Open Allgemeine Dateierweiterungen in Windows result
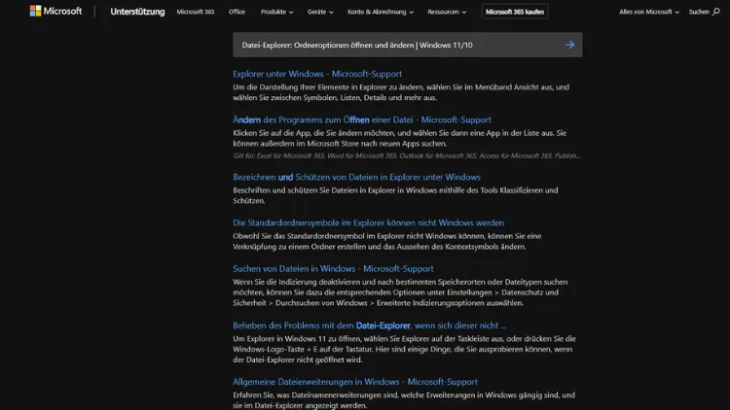The width and height of the screenshot is (730, 410). (354, 382)
